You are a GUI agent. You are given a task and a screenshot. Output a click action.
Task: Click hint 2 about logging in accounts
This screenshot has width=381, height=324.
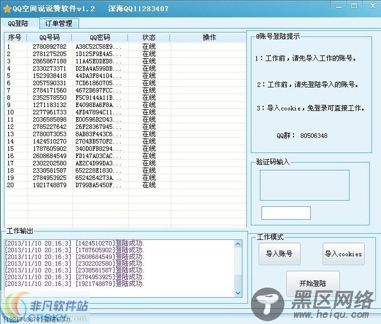[x=308, y=85]
